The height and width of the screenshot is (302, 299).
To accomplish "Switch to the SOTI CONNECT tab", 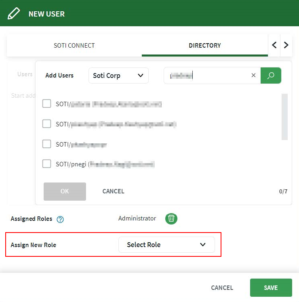I will pyautogui.click(x=74, y=46).
